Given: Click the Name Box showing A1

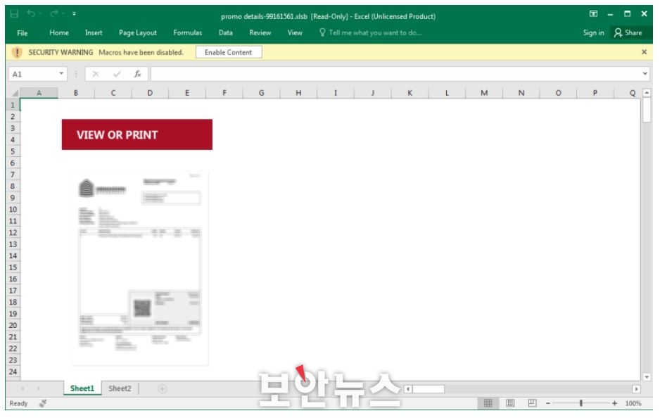Looking at the screenshot, I should point(33,75).
